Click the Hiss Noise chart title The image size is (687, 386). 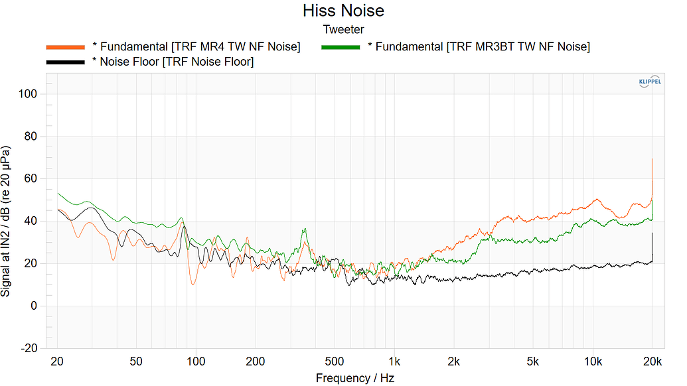click(343, 11)
